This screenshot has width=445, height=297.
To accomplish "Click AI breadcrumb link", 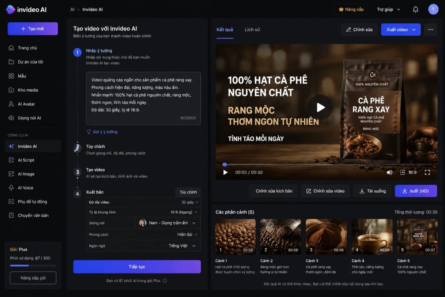I will pyautogui.click(x=73, y=10).
